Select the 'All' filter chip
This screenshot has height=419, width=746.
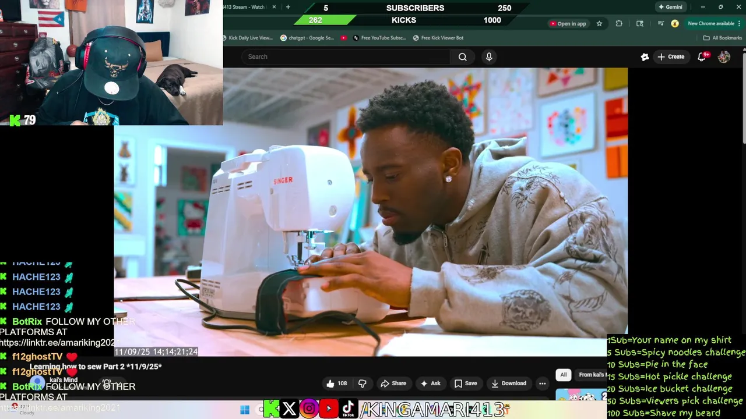(563, 375)
